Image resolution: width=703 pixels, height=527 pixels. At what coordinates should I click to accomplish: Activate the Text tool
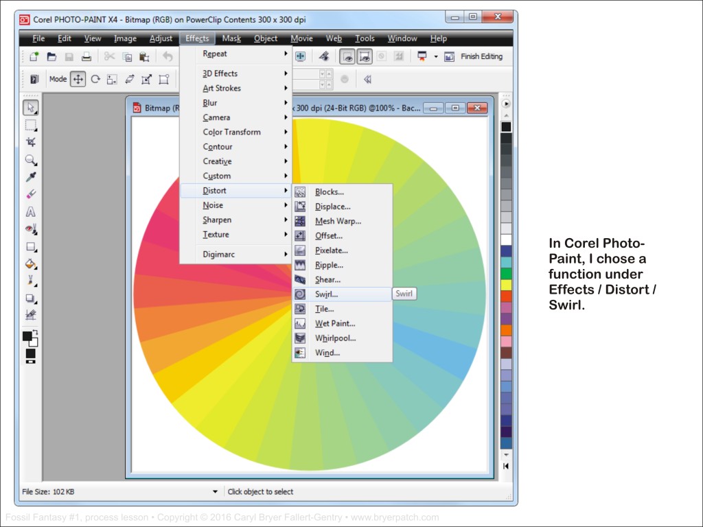31,212
